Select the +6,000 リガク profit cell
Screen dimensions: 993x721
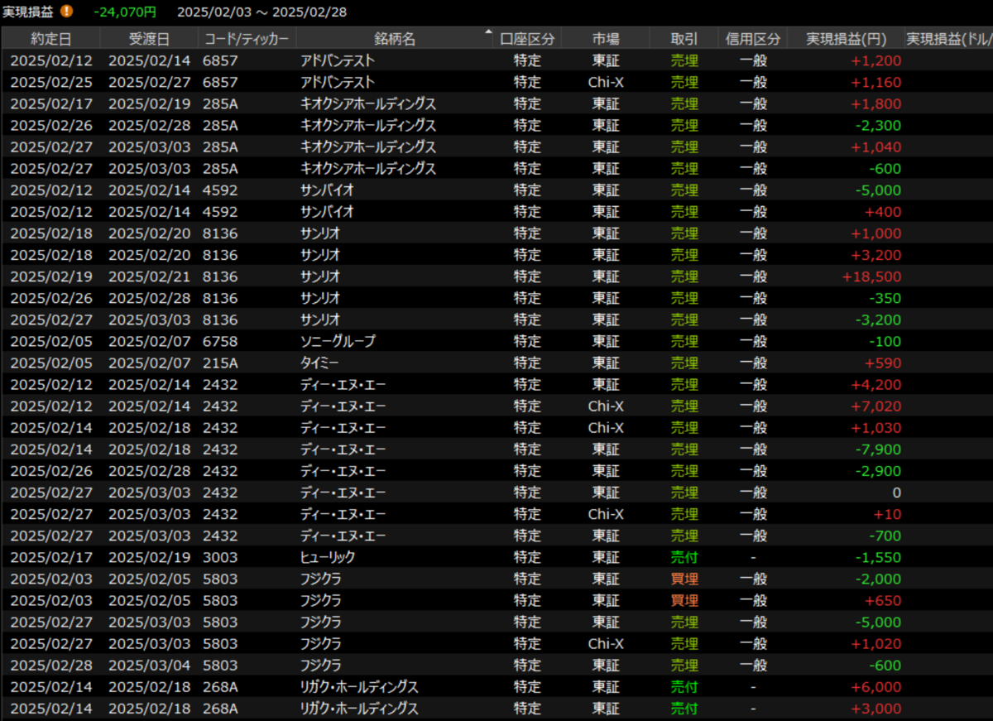point(875,685)
